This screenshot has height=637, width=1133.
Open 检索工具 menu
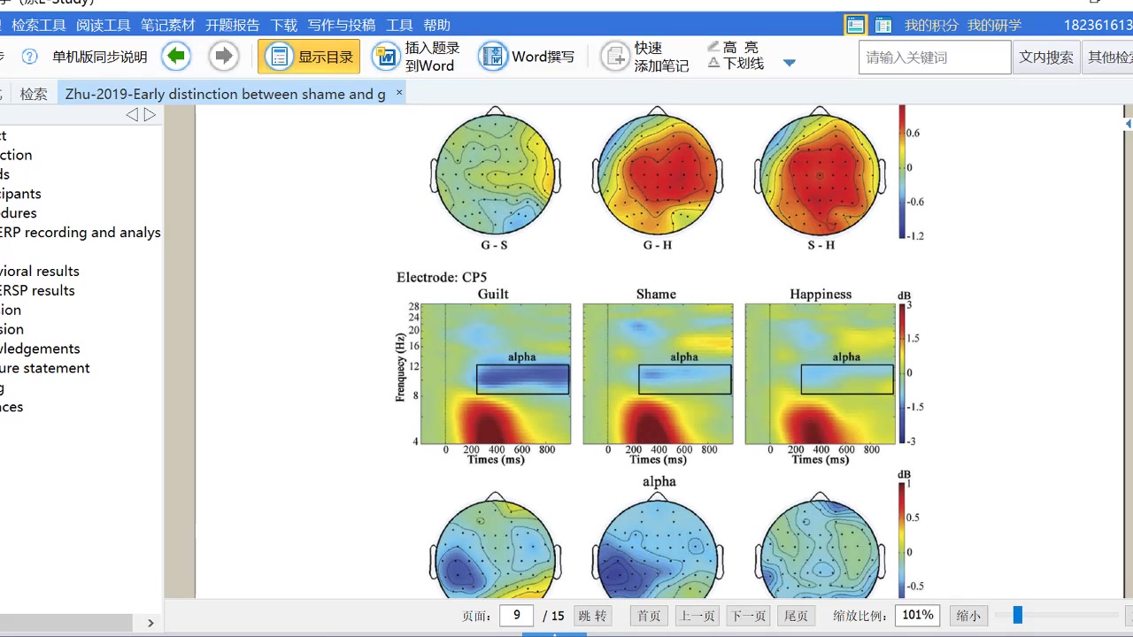click(39, 25)
